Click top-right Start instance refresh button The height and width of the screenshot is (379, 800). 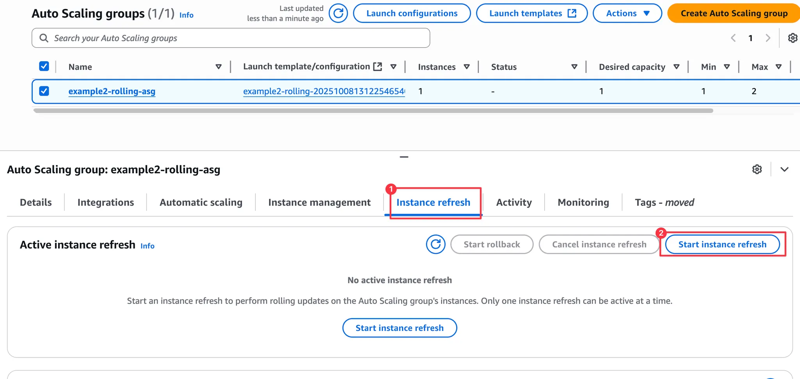tap(722, 244)
